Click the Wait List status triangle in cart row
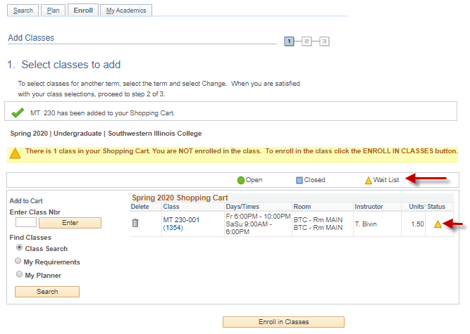This screenshot has width=470, height=334. pyautogui.click(x=438, y=224)
